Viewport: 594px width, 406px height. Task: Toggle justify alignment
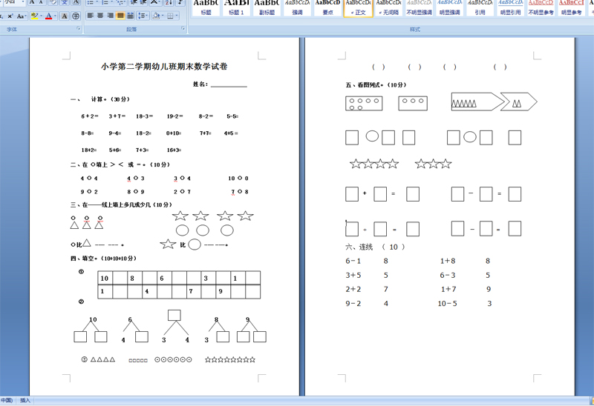point(120,16)
